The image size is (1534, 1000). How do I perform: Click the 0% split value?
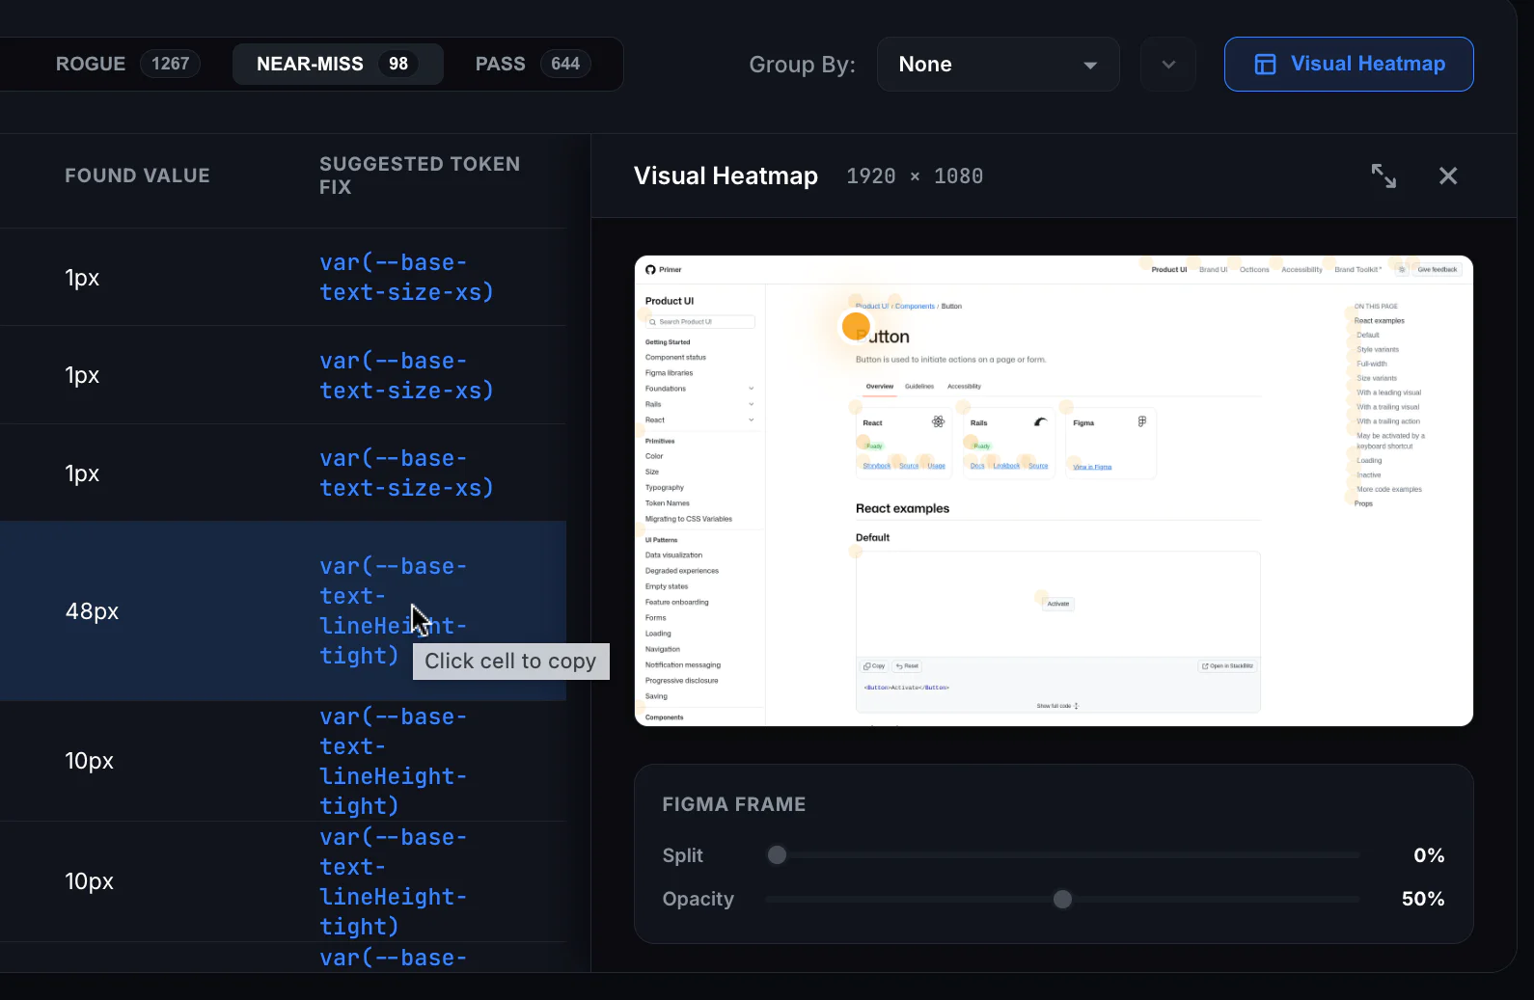[1429, 855]
